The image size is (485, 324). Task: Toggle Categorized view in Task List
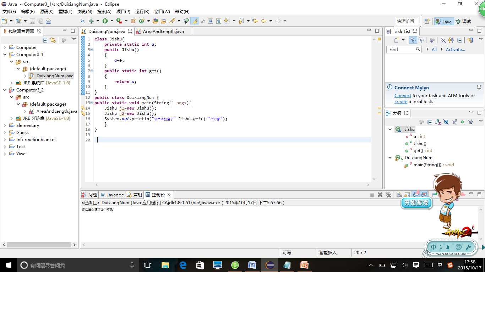(413, 40)
